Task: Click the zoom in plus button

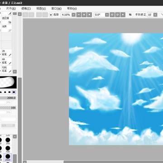Action: (84, 14)
